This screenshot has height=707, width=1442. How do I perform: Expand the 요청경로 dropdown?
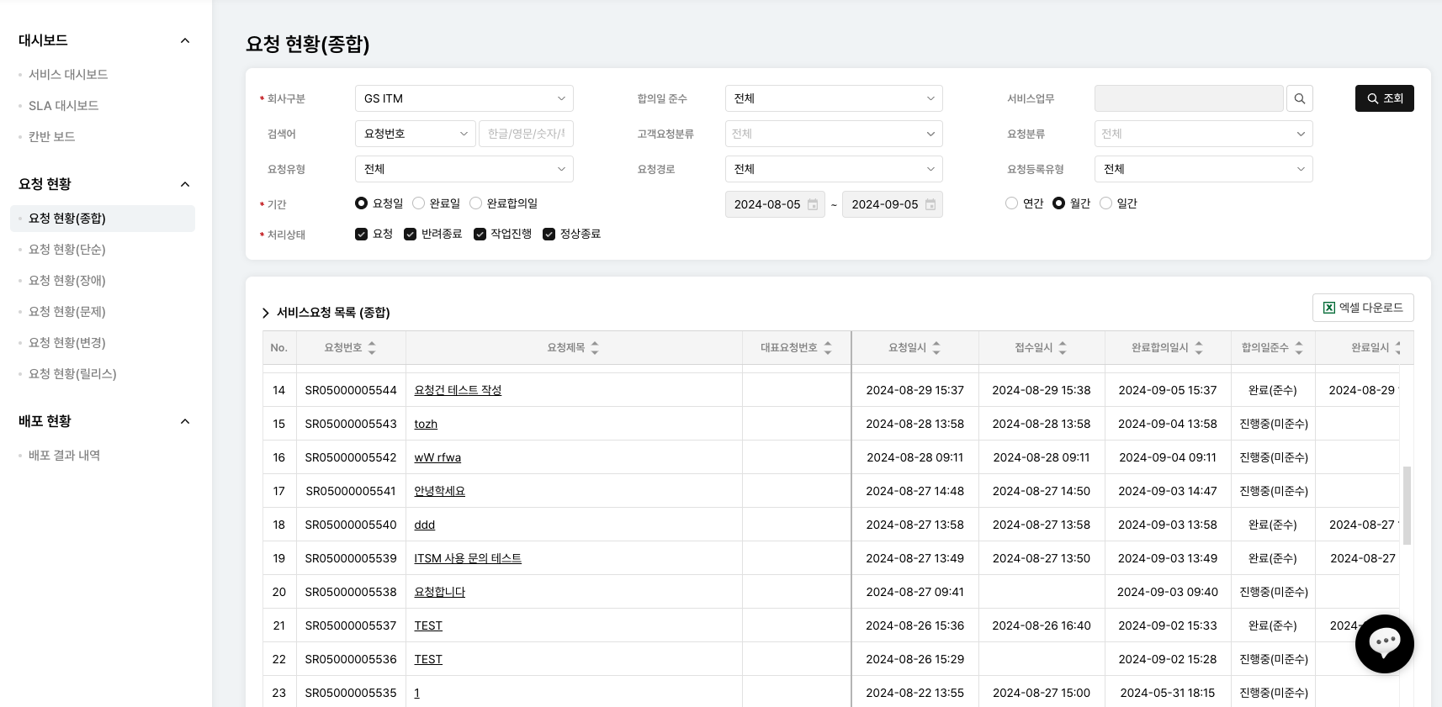point(833,169)
